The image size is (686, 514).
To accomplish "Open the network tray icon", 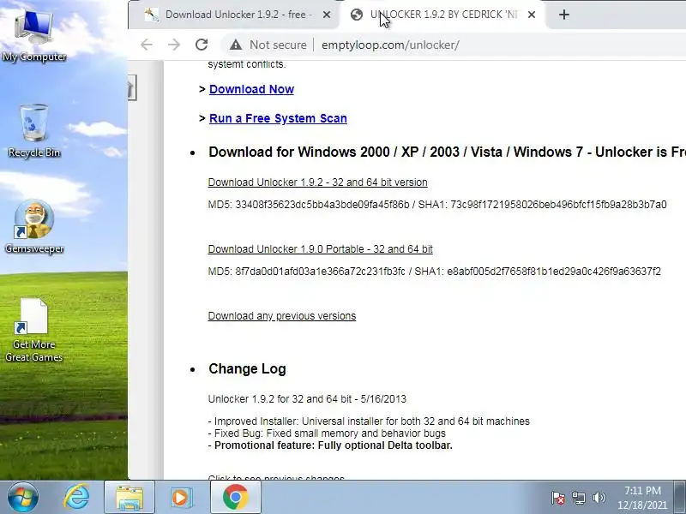I will pyautogui.click(x=578, y=498).
